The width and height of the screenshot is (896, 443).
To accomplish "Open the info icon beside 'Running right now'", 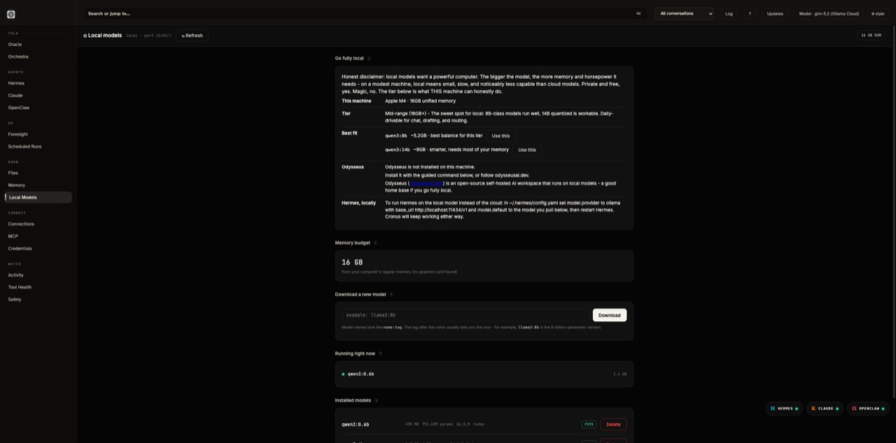I will (380, 353).
